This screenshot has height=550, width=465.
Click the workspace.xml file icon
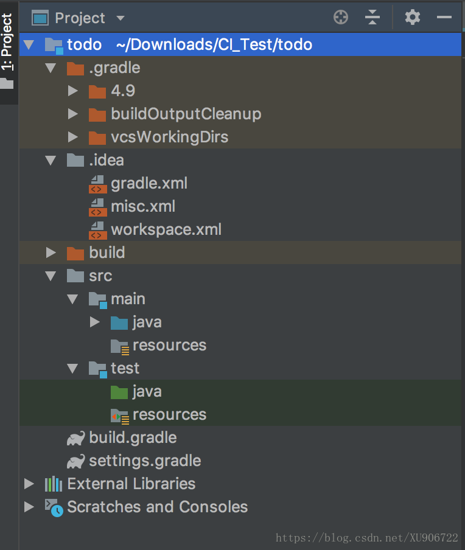97,231
